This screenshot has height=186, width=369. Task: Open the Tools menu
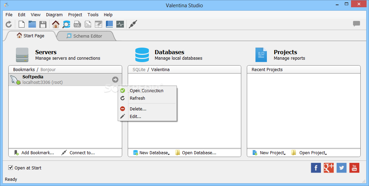point(93,14)
